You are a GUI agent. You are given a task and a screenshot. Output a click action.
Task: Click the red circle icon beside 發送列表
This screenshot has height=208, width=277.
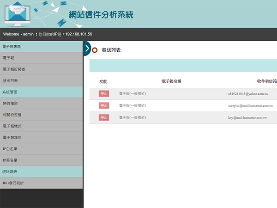[x=95, y=50]
